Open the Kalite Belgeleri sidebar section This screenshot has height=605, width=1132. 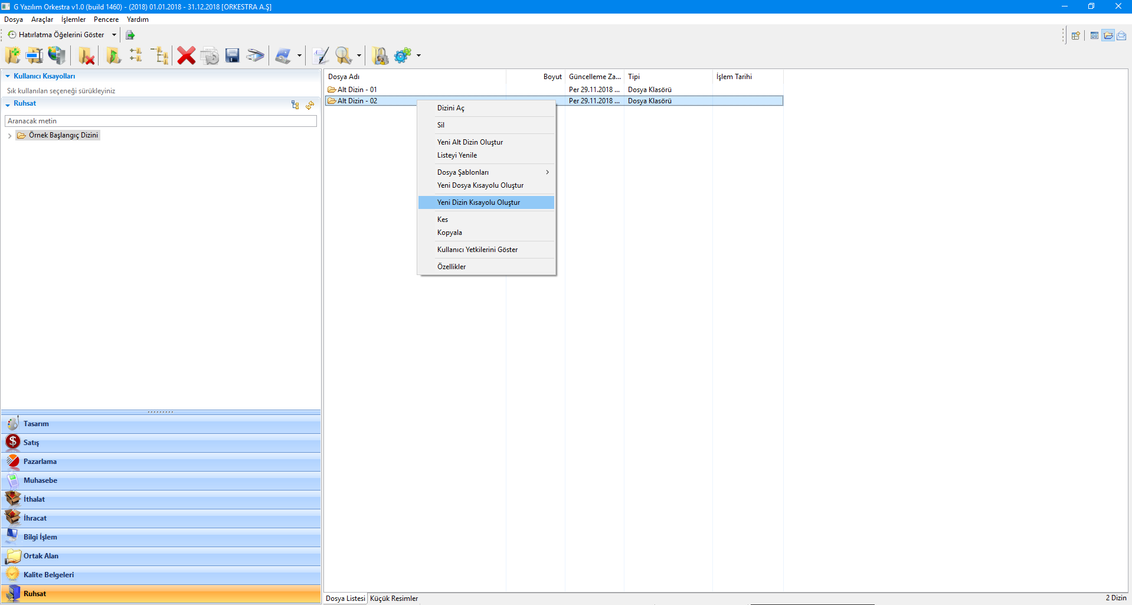(x=48, y=575)
